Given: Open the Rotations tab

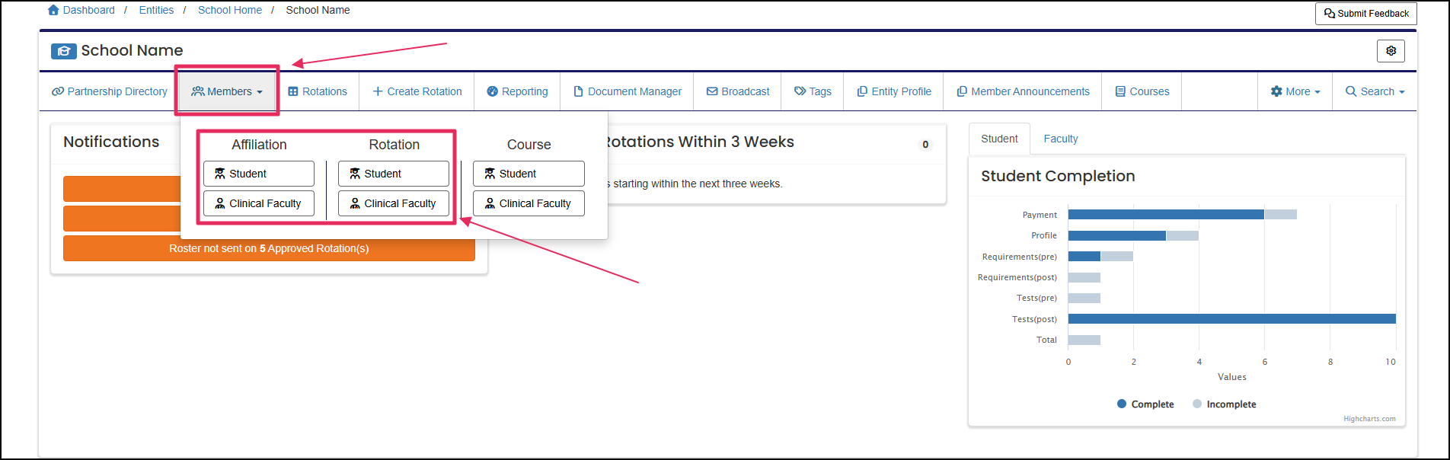Looking at the screenshot, I should tap(318, 91).
